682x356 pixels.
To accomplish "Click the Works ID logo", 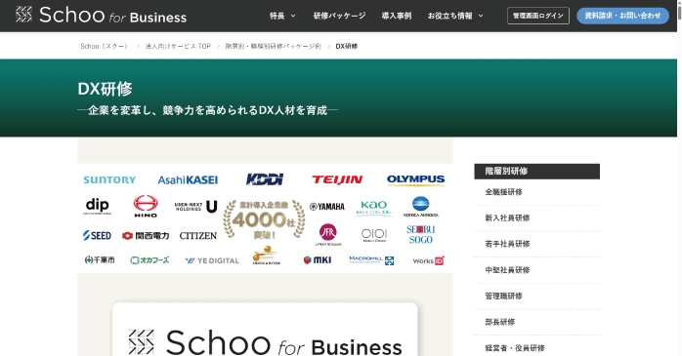I will pos(428,260).
